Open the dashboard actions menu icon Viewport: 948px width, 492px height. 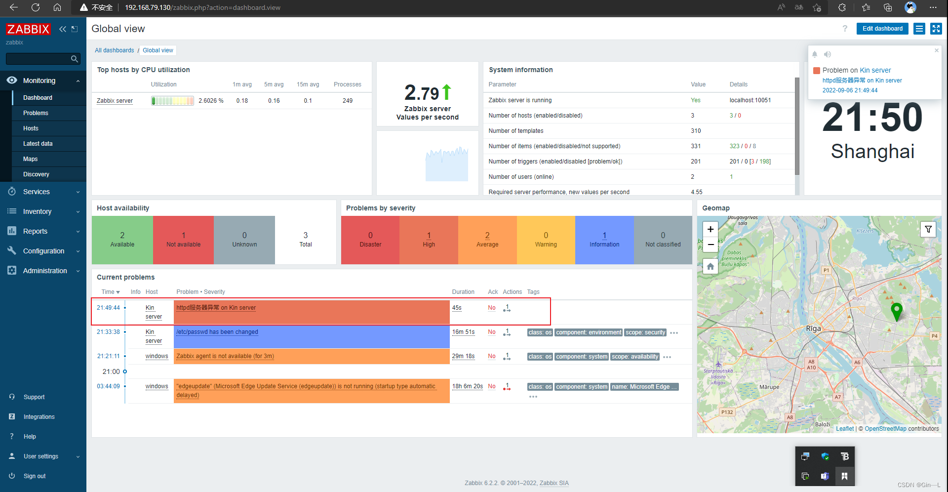(x=919, y=29)
